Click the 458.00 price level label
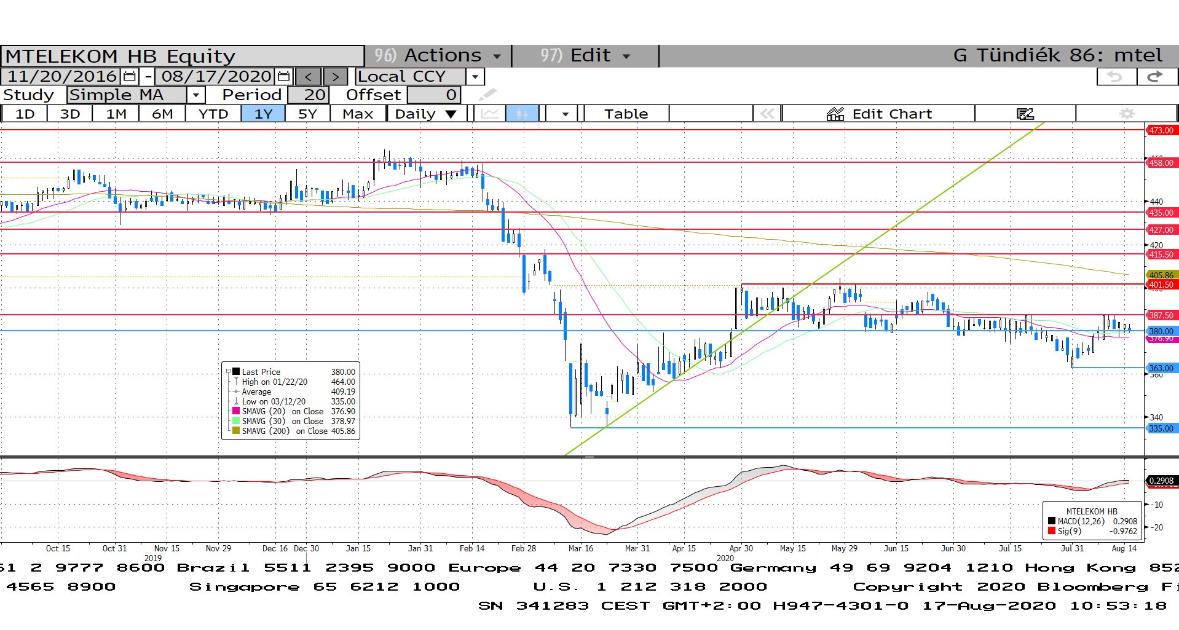This screenshot has height=630, width=1179. click(1161, 163)
